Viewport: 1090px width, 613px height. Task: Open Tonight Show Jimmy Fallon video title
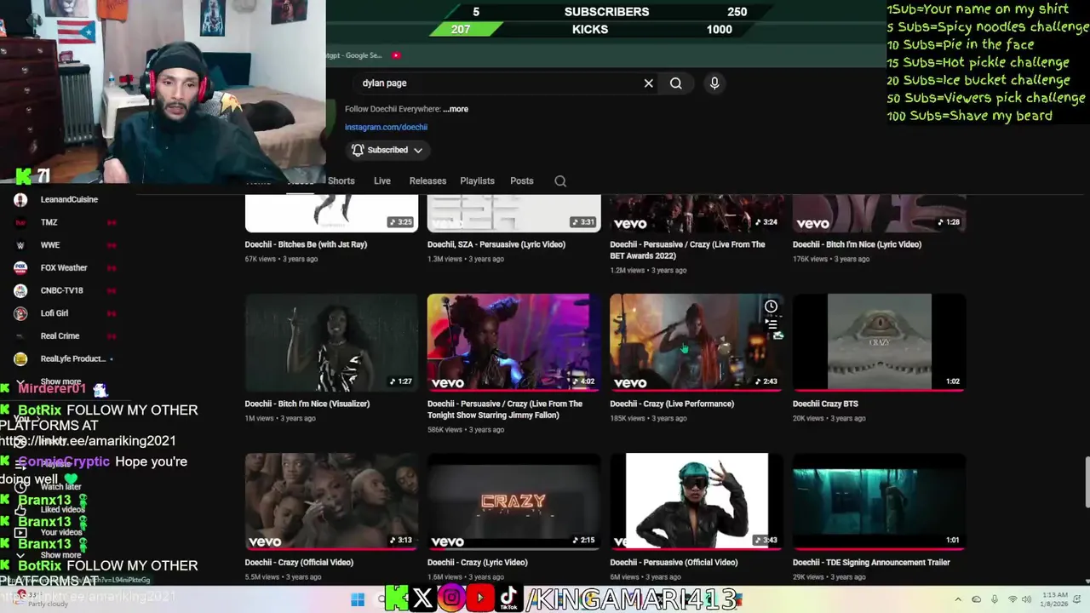[505, 410]
